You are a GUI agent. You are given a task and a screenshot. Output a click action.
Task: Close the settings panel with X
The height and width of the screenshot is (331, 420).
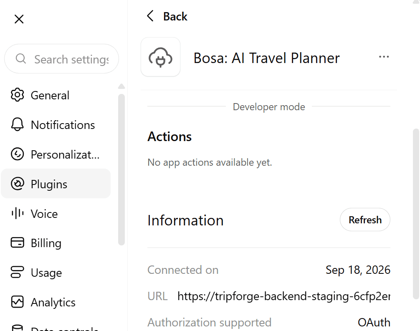pos(19,19)
